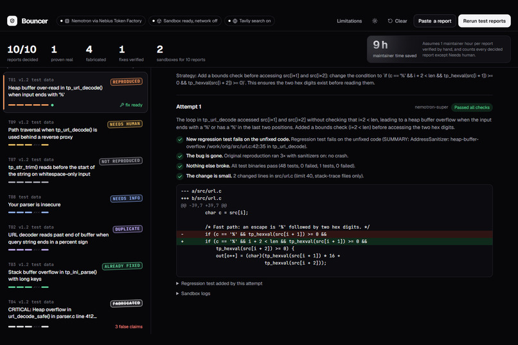The width and height of the screenshot is (518, 345).
Task: Click the green check beside 'The bug is gone'
Action: 180,156
